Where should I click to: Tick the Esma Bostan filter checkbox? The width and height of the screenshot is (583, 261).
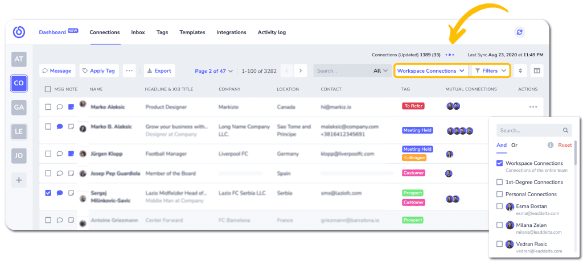coord(500,206)
